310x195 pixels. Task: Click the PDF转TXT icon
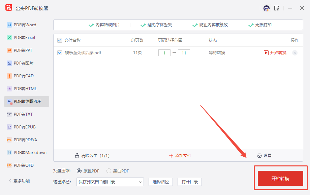(9, 114)
